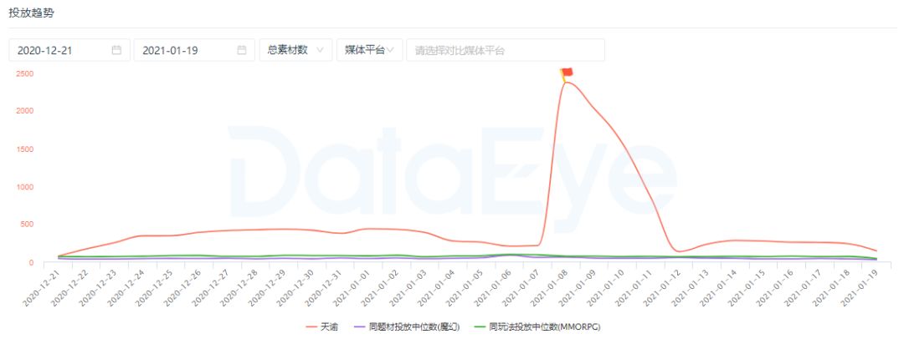Image resolution: width=904 pixels, height=359 pixels.
Task: Open the end date calendar icon
Action: pos(242,50)
